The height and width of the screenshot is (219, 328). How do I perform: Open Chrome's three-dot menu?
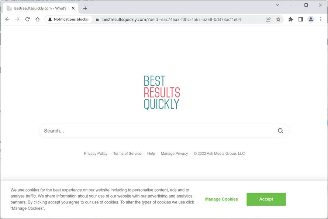[321, 20]
